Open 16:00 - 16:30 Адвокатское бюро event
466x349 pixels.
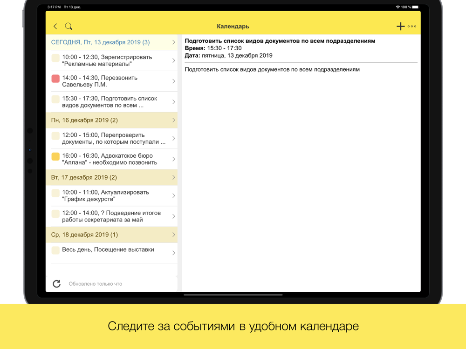pos(111,159)
